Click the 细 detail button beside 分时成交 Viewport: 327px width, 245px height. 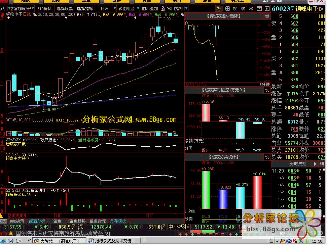[322, 164]
